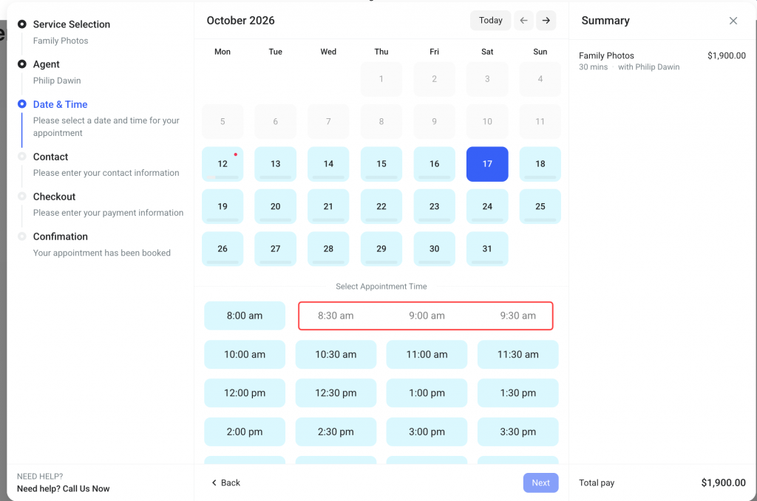Select the 10:00 am time slot
The width and height of the screenshot is (757, 501).
coord(245,354)
